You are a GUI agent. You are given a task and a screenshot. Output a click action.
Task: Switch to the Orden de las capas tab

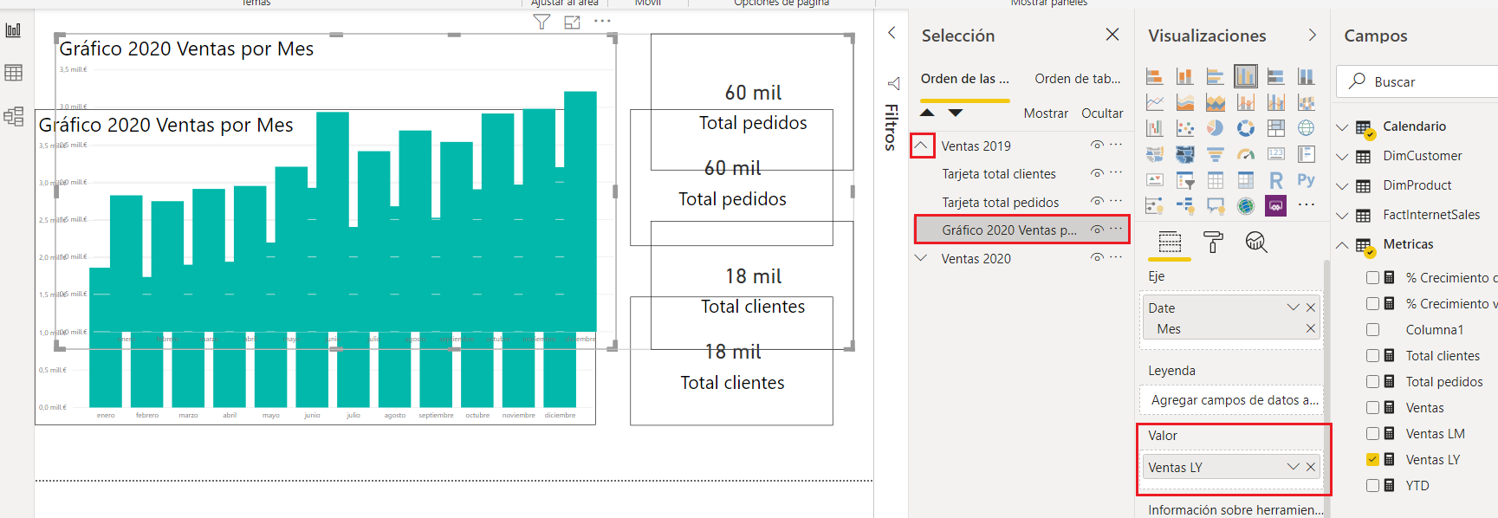(964, 79)
